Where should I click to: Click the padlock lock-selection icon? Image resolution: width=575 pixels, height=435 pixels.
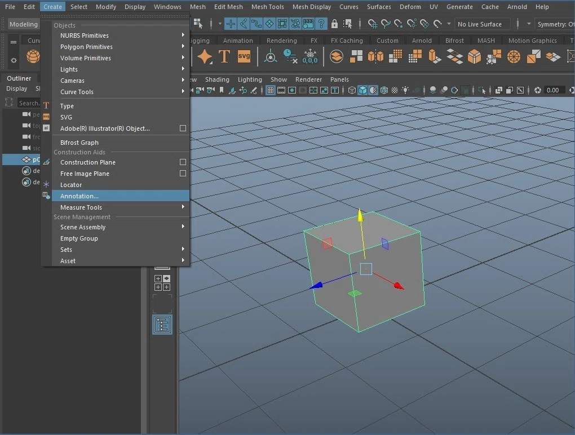pyautogui.click(x=334, y=24)
